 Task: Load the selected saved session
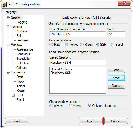[116, 70]
